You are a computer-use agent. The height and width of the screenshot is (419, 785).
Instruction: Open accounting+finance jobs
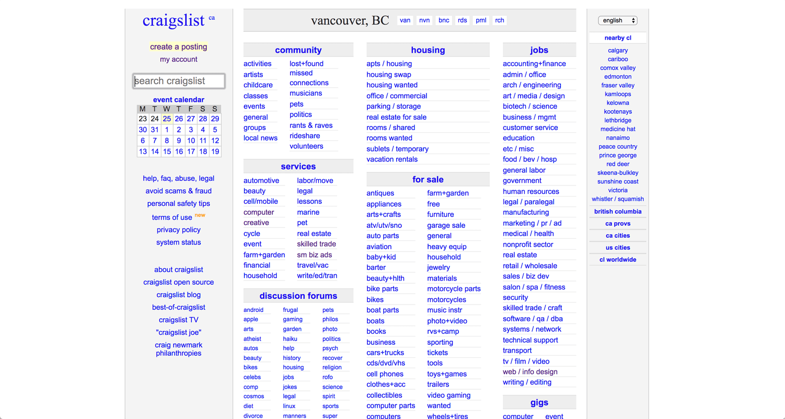point(534,64)
